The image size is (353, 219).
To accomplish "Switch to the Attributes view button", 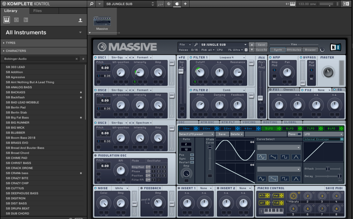I will (x=294, y=50).
